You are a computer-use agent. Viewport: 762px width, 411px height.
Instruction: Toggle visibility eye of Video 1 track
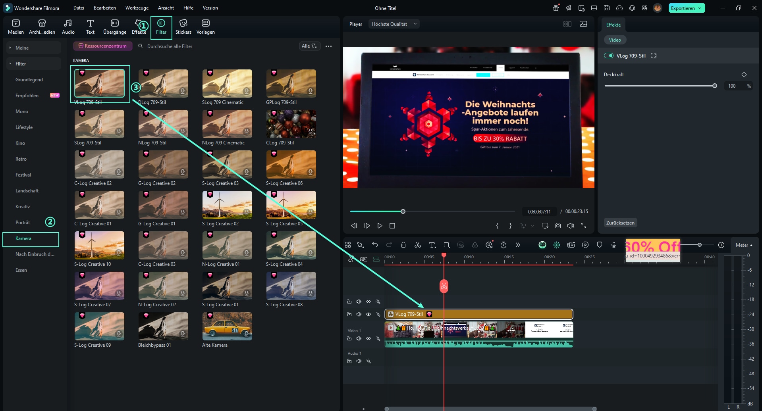(368, 338)
